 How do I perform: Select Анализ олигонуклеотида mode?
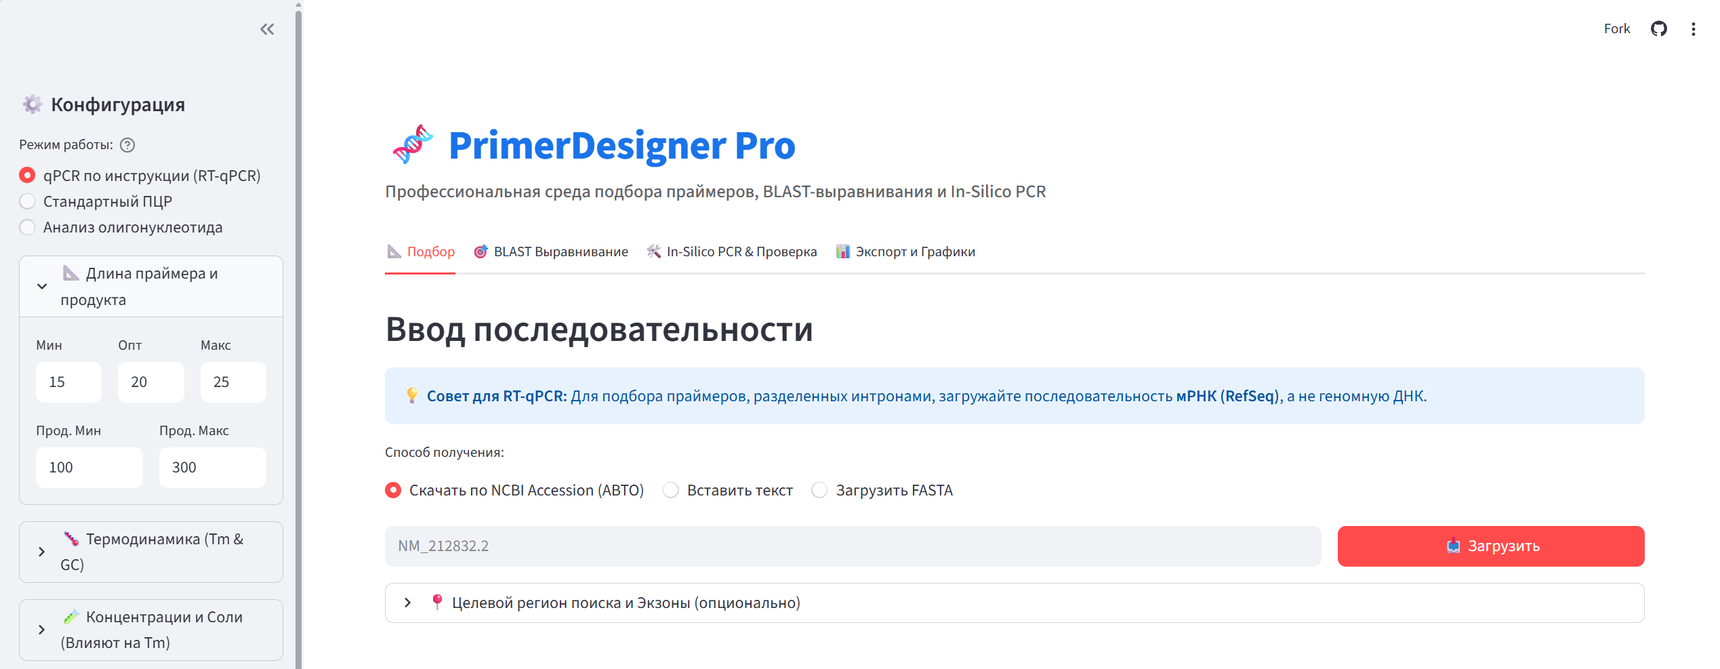click(28, 227)
